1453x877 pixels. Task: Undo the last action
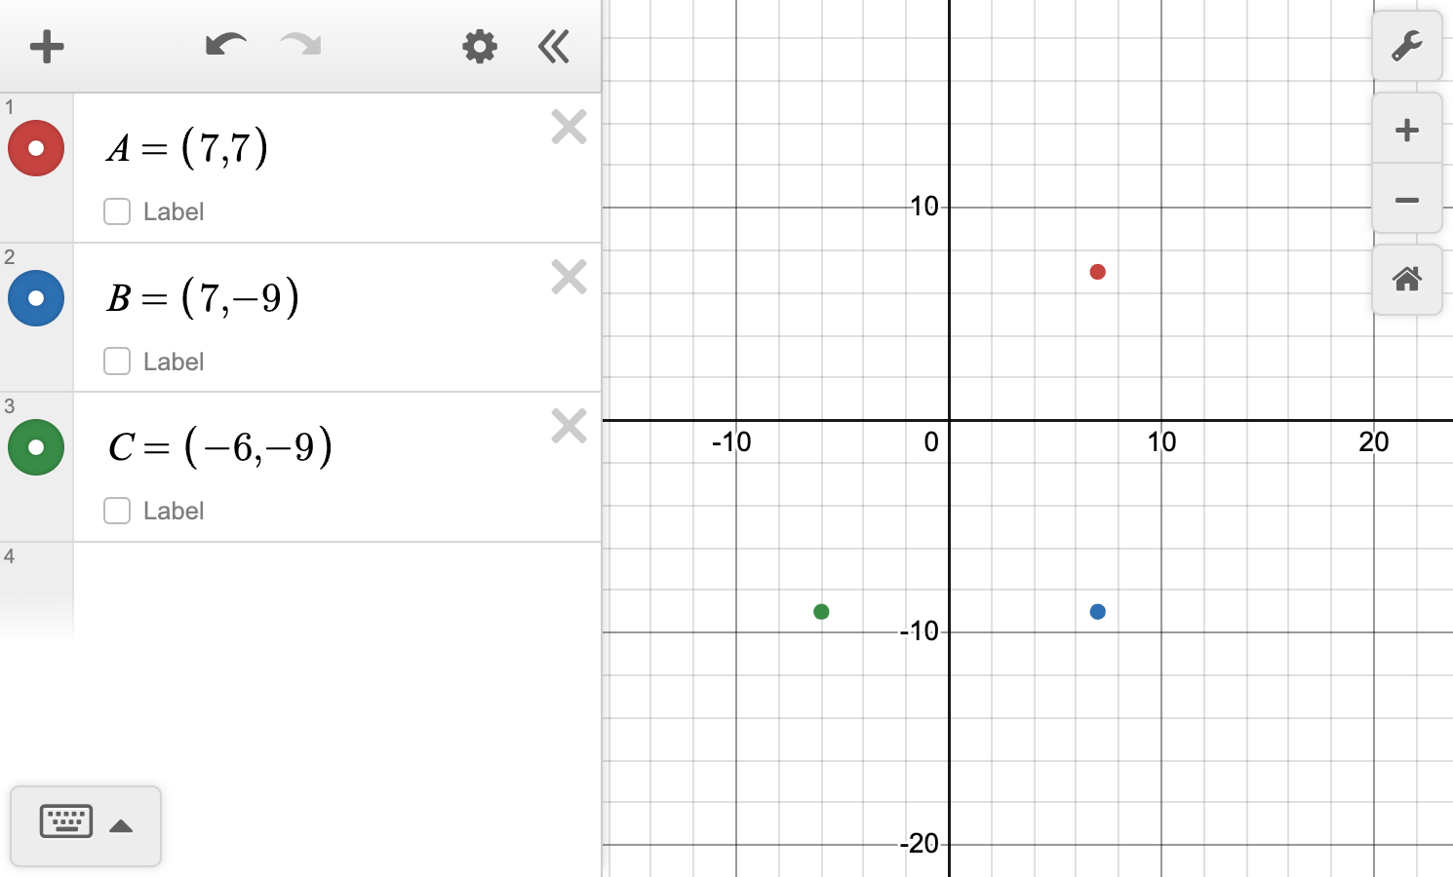tap(225, 45)
